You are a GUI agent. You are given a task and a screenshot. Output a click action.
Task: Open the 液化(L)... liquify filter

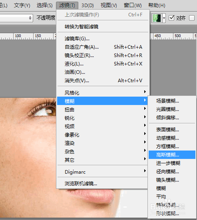103,64
